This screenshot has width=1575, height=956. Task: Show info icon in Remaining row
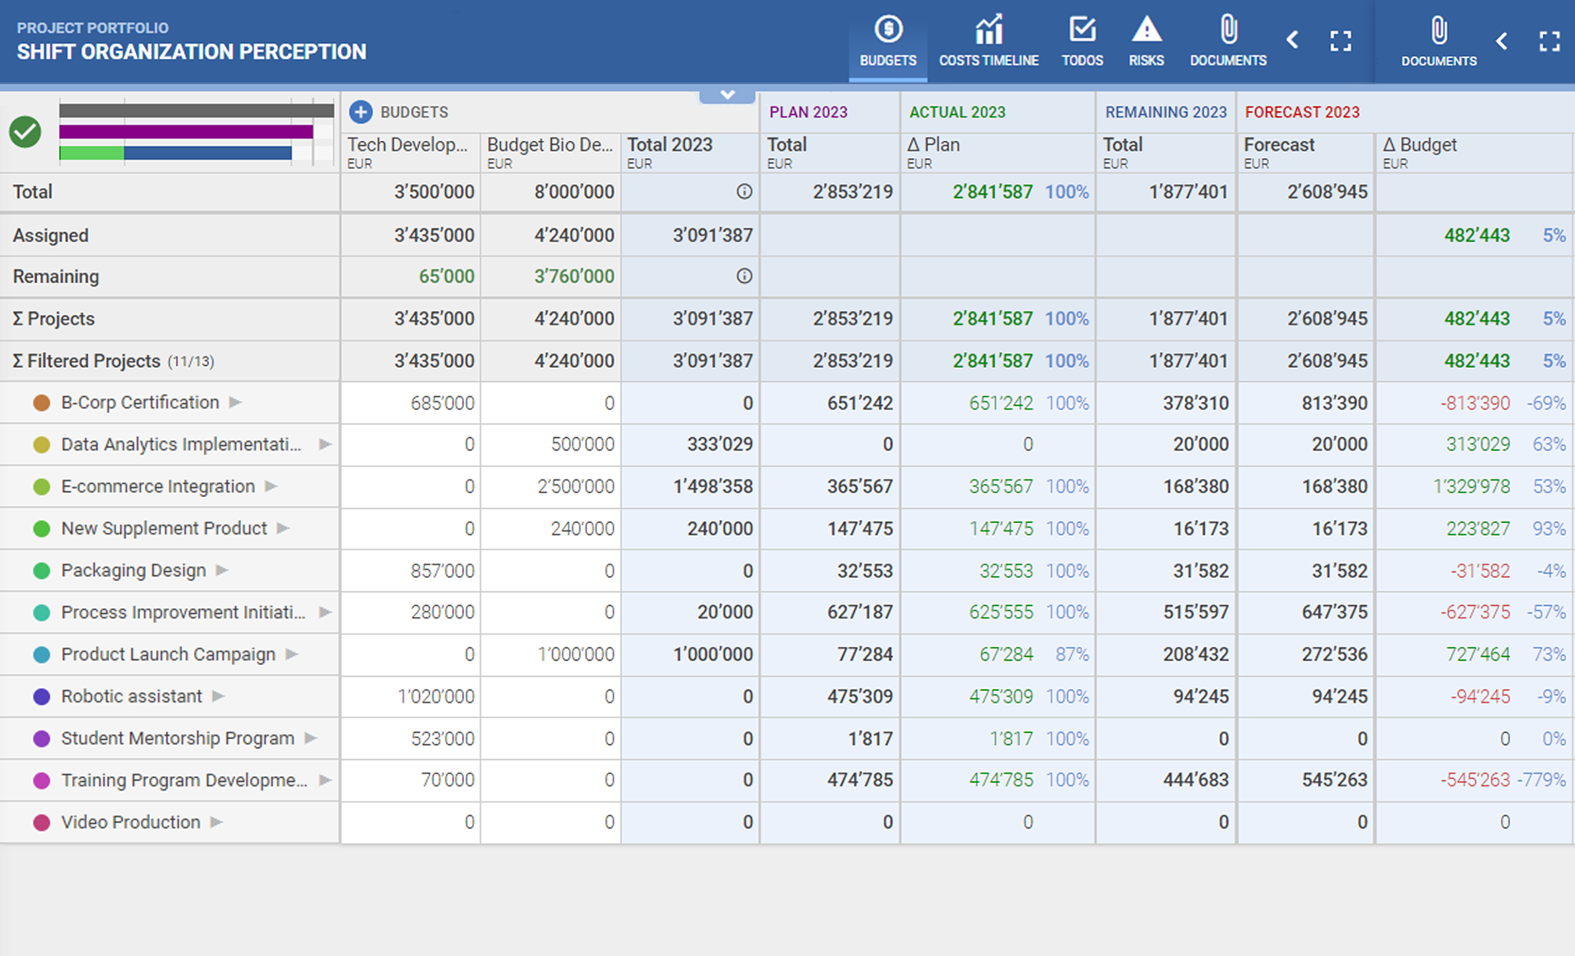coord(744,277)
